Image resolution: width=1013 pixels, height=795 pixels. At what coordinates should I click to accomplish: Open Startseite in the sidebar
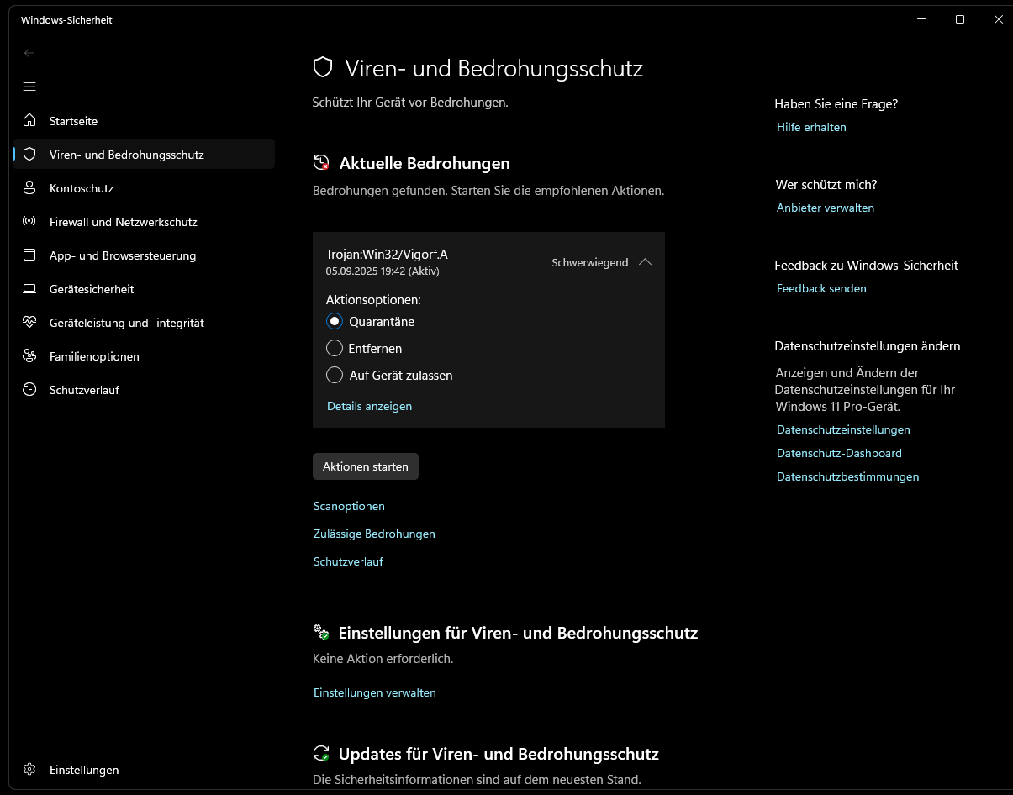tap(144, 121)
